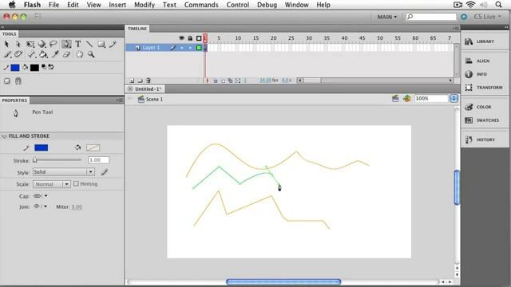This screenshot has height=287, width=511.
Task: Open Properties panel options menu
Action: pos(119,100)
